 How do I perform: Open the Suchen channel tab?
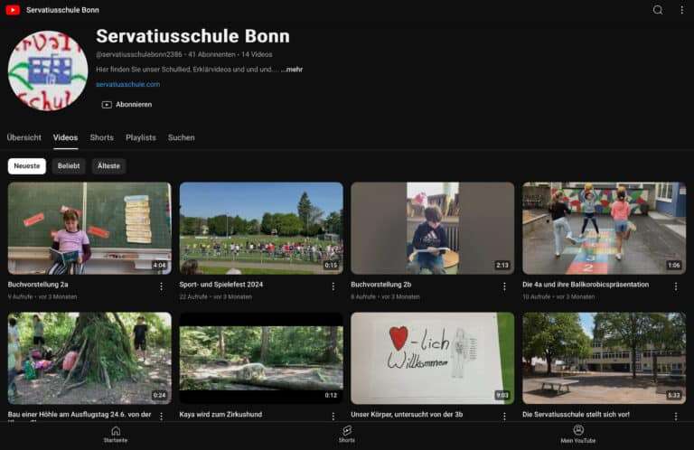181,137
